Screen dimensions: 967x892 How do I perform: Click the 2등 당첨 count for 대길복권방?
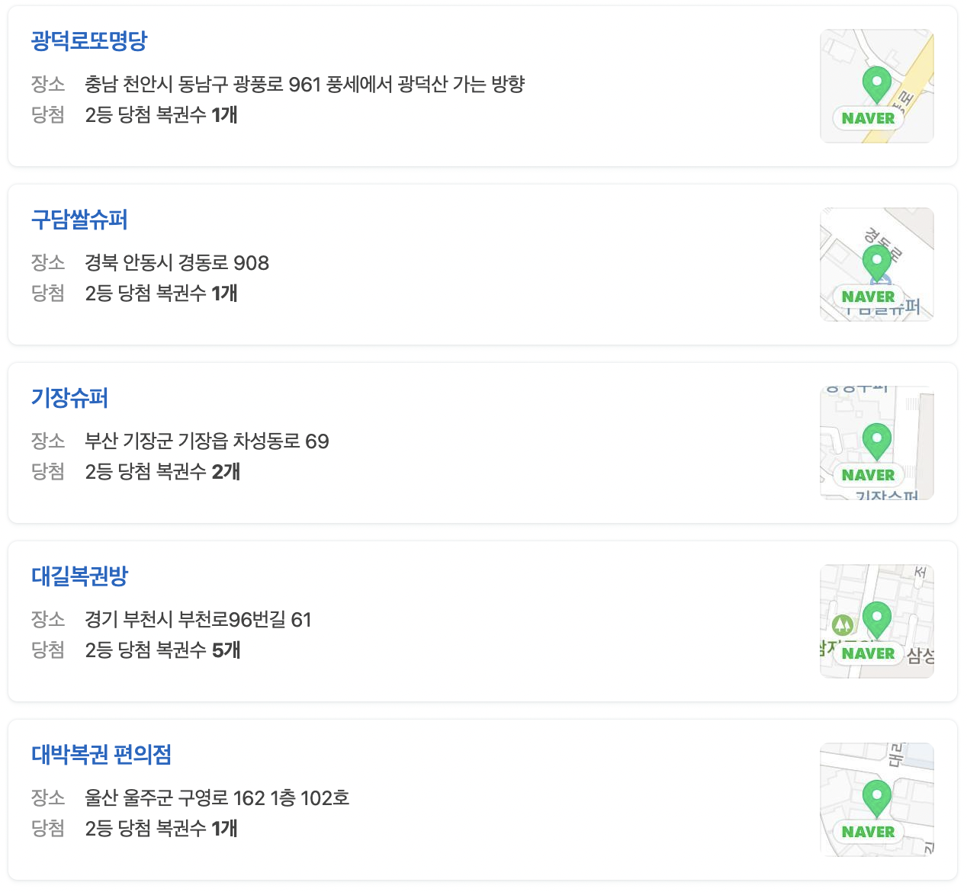(162, 651)
